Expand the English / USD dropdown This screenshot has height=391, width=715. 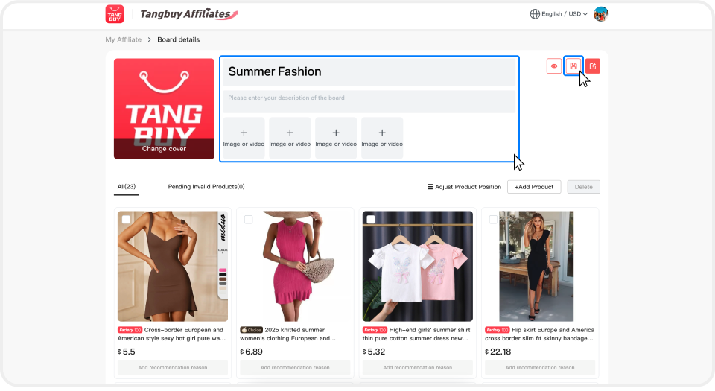point(565,13)
